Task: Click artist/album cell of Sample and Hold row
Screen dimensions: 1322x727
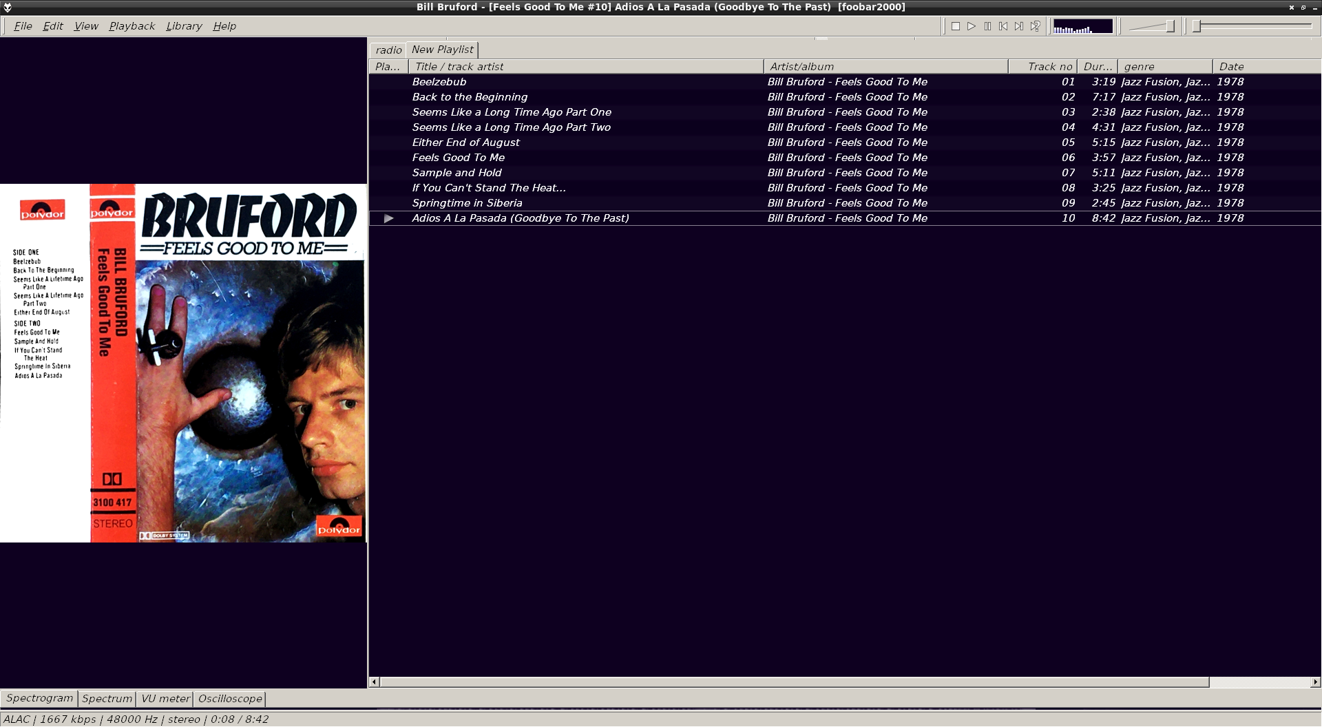Action: tap(848, 173)
